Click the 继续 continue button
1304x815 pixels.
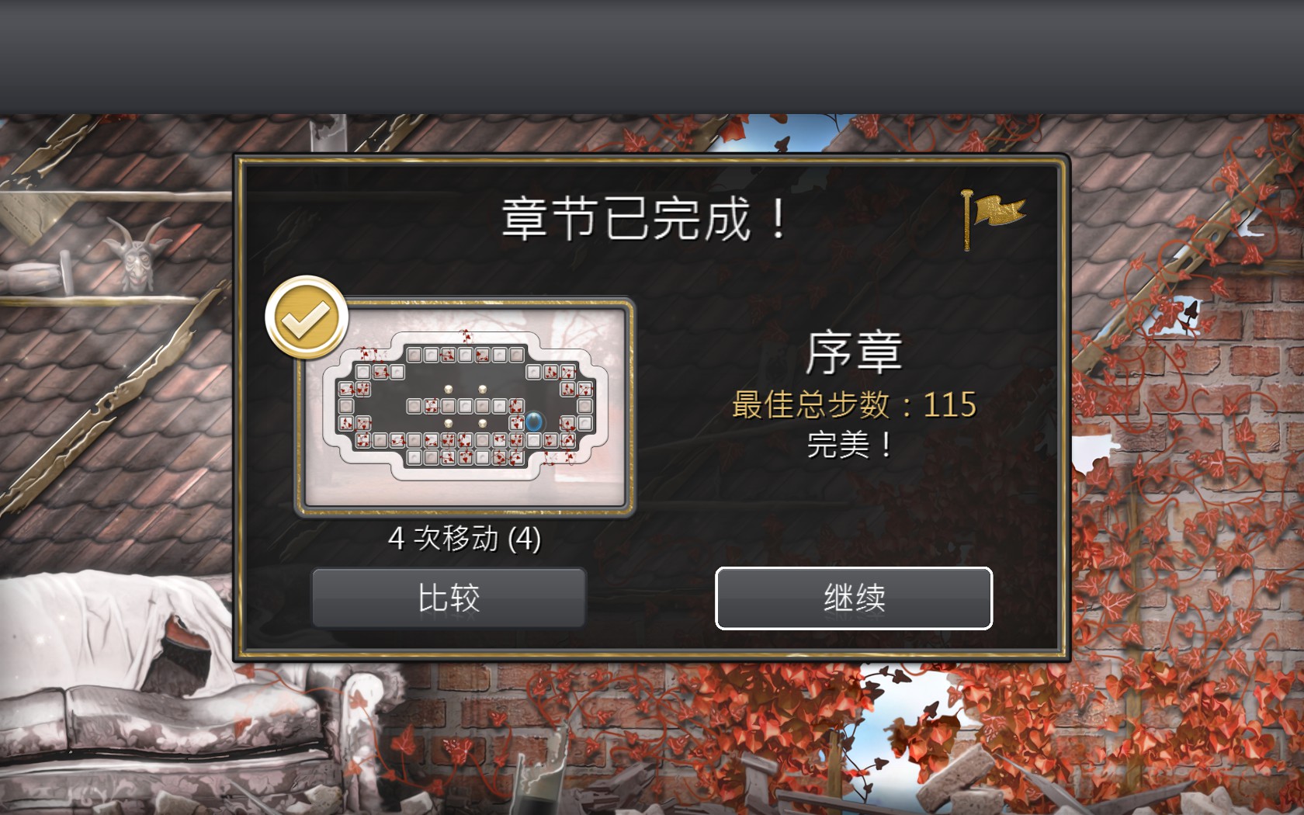pos(854,598)
